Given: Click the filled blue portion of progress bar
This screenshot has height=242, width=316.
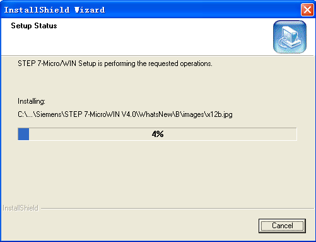Looking at the screenshot, I should (x=23, y=134).
